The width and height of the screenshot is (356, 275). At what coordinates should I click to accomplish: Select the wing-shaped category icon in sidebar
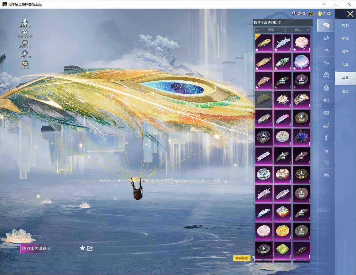tap(326, 38)
